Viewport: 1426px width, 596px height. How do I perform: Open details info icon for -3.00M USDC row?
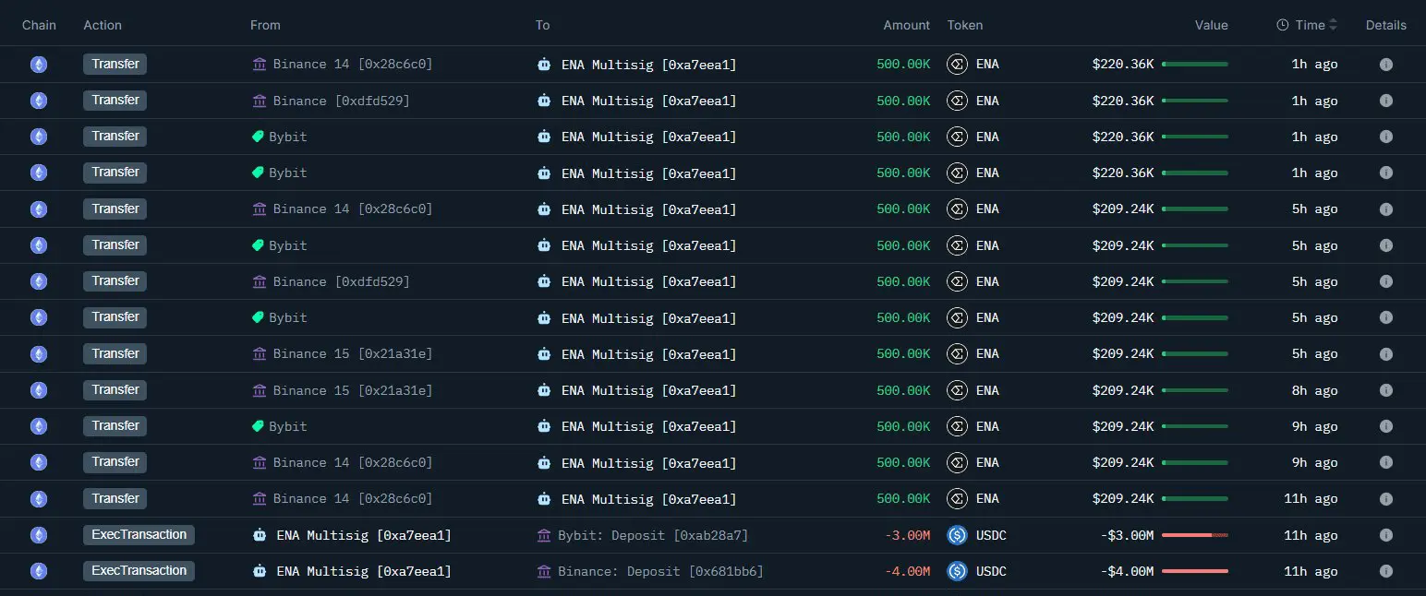point(1385,535)
